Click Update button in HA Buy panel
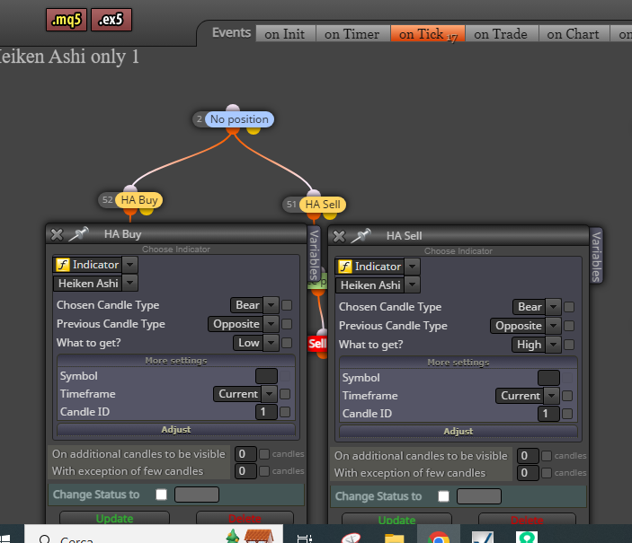Viewport: 632px width, 543px height. click(x=114, y=518)
